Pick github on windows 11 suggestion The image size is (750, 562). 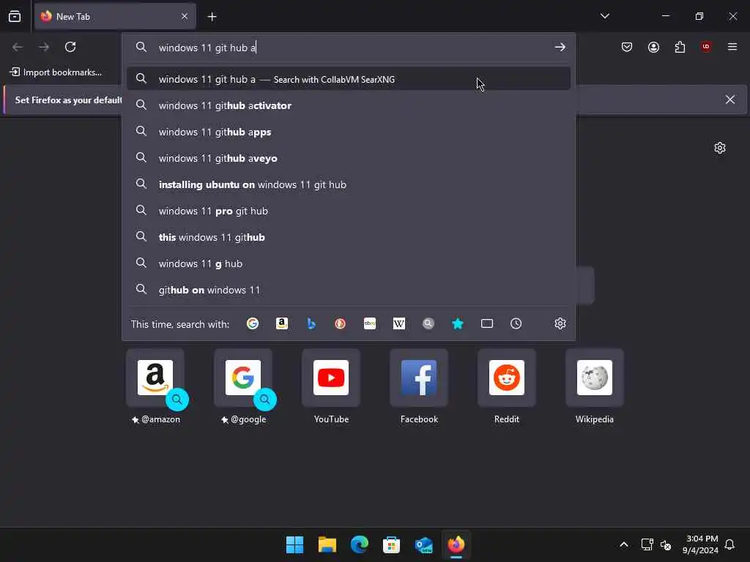[x=349, y=289]
